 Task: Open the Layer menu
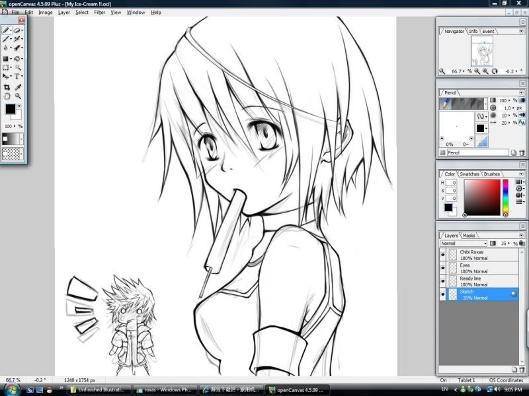click(x=63, y=13)
